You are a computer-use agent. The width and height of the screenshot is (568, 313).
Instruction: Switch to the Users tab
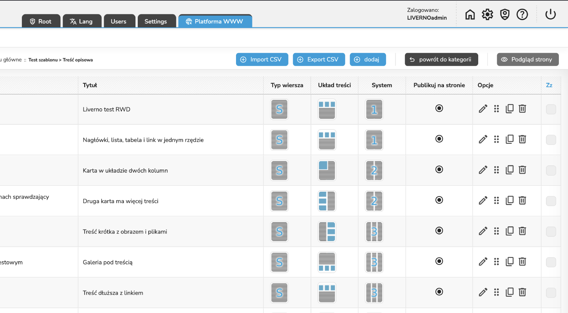tap(119, 21)
